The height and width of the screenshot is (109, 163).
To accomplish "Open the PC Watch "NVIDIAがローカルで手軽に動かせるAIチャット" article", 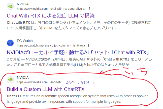I will [82, 52].
